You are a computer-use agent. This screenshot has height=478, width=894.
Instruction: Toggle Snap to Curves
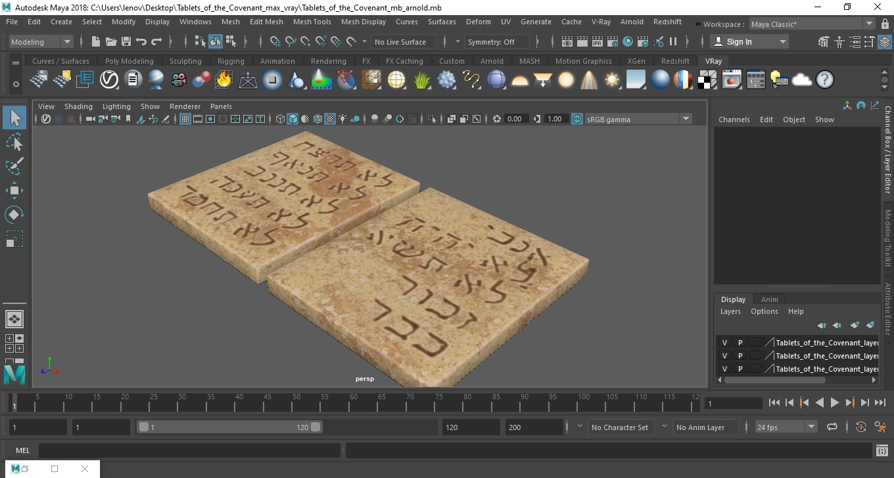point(291,41)
